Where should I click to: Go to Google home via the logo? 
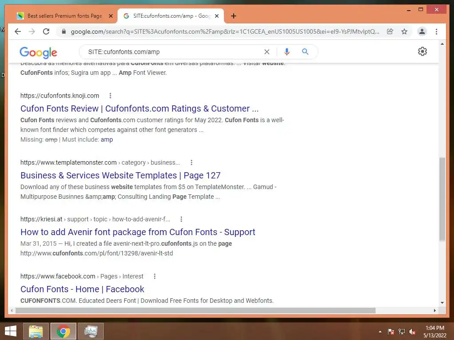click(x=38, y=52)
